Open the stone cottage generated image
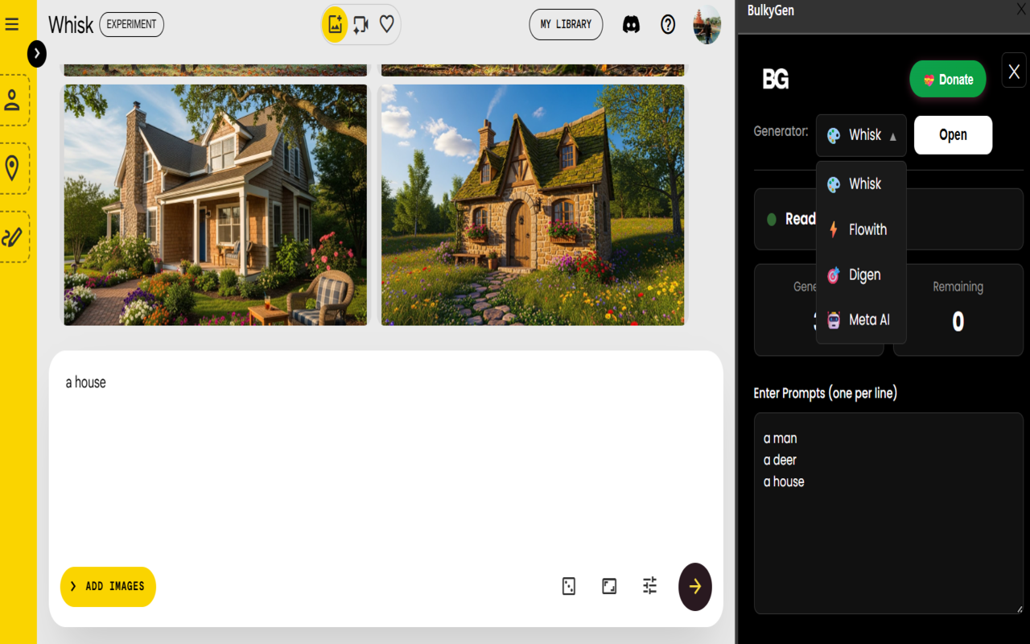 click(533, 204)
